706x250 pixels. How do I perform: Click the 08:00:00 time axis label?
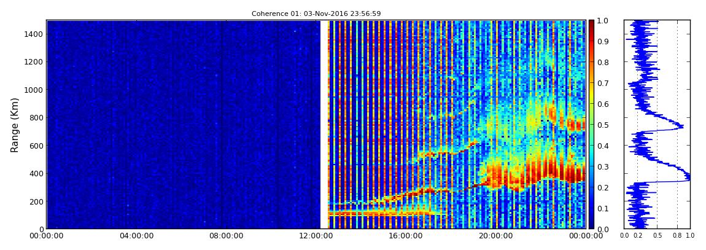click(x=226, y=236)
